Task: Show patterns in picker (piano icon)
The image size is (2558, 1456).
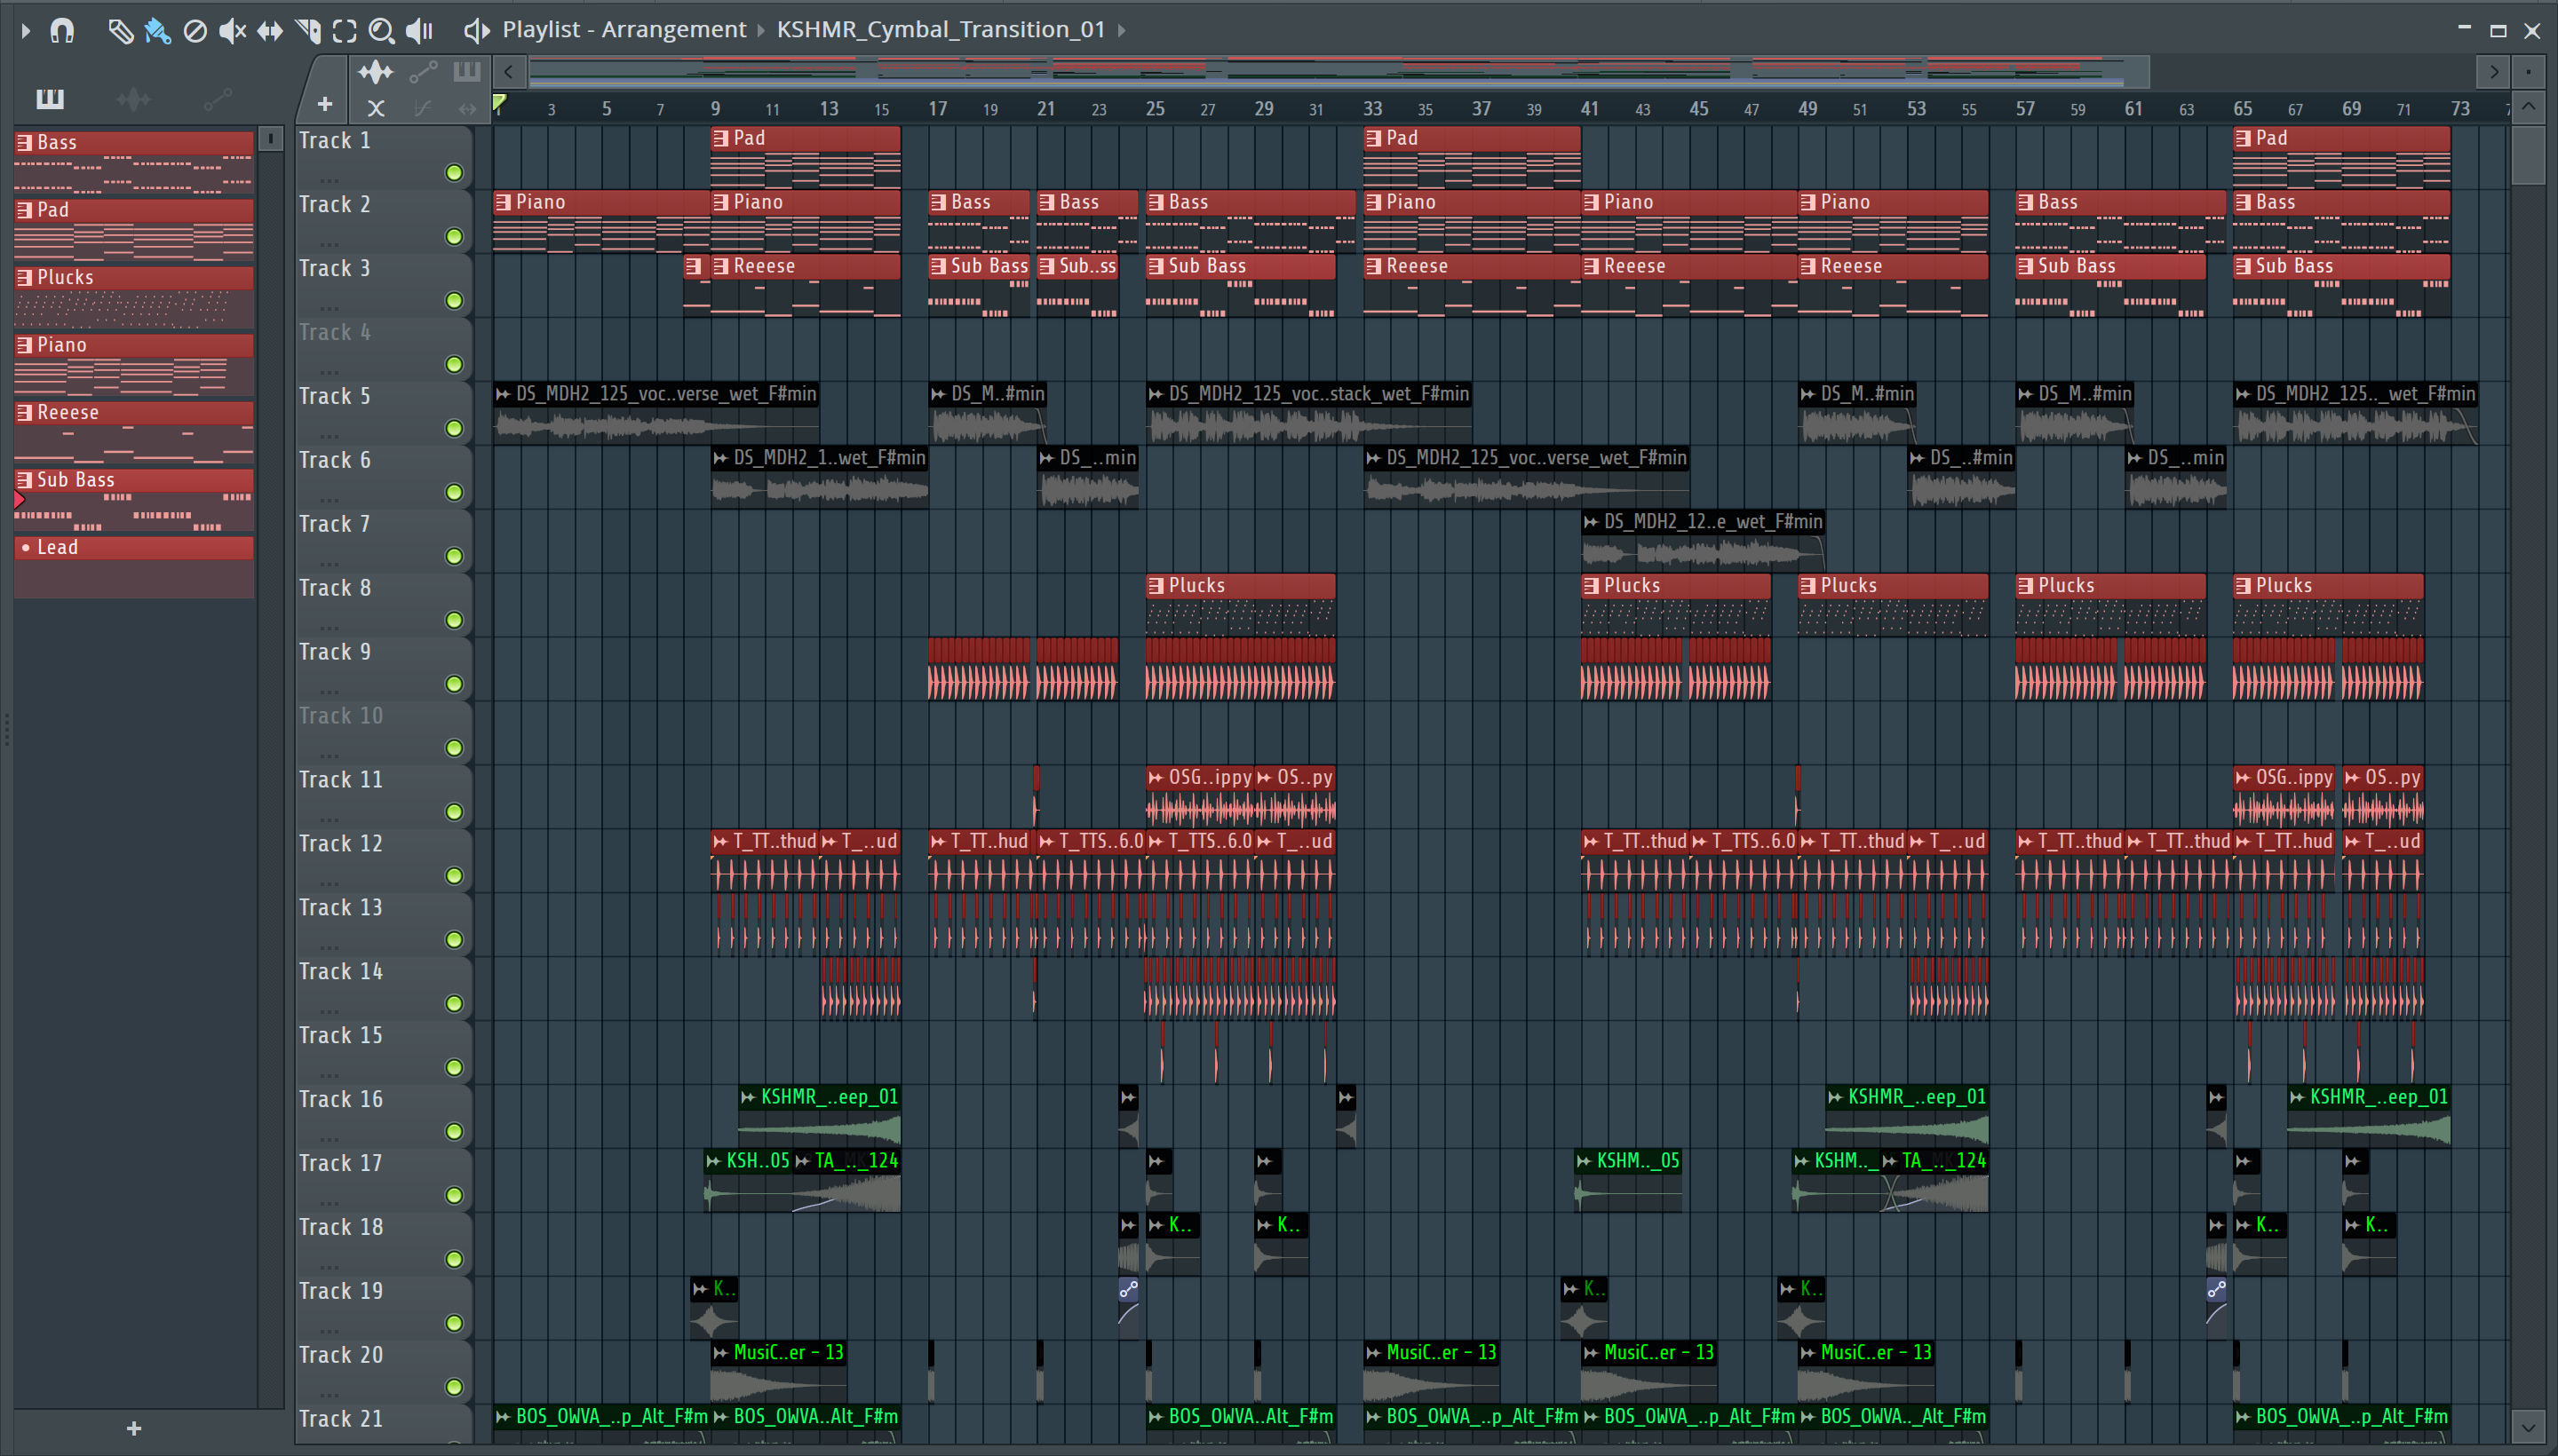Action: [50, 98]
